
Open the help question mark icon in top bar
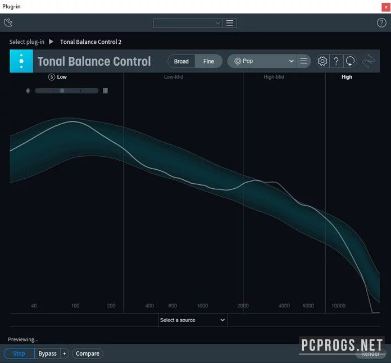click(381, 22)
